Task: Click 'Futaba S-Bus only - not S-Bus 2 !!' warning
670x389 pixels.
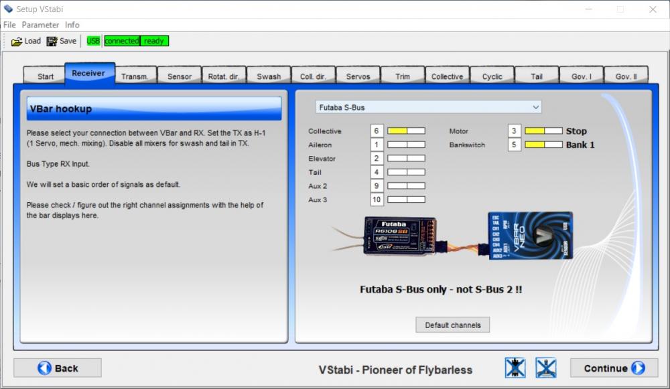Action: (441, 289)
